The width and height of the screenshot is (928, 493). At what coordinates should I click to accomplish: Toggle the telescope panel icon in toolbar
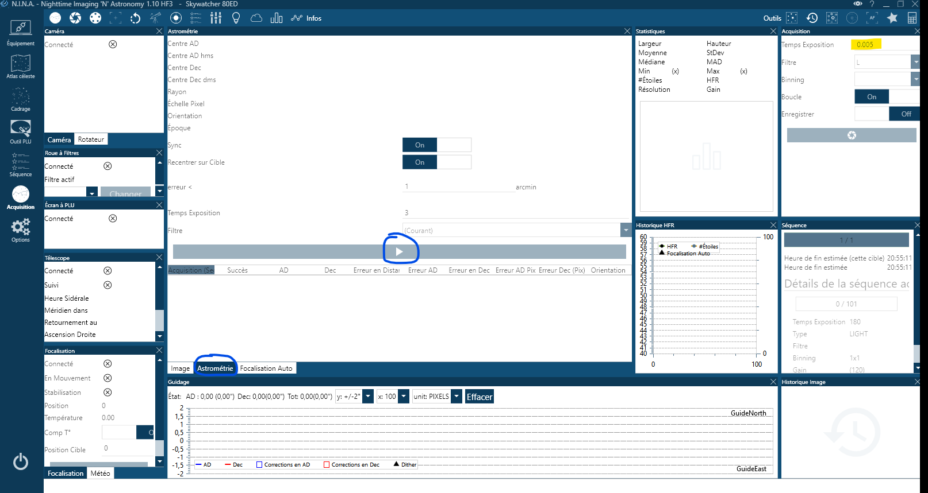click(156, 18)
